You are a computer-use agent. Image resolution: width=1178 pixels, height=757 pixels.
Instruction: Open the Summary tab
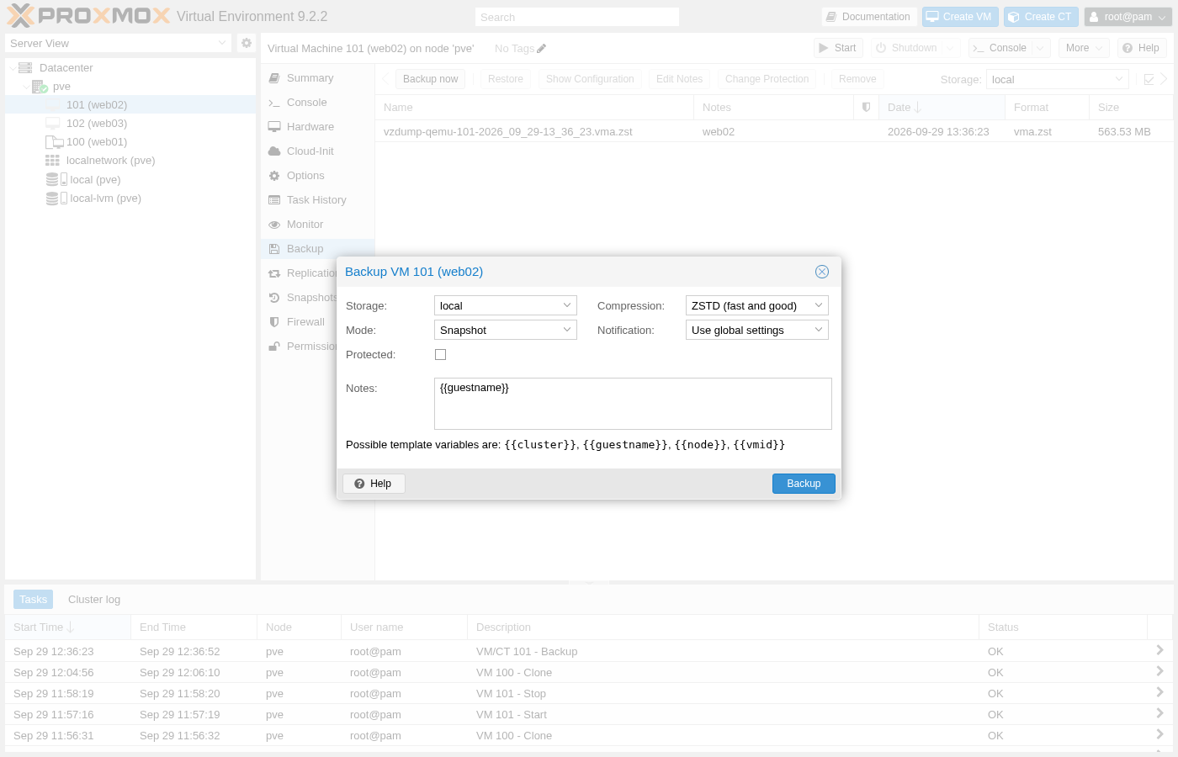318,78
